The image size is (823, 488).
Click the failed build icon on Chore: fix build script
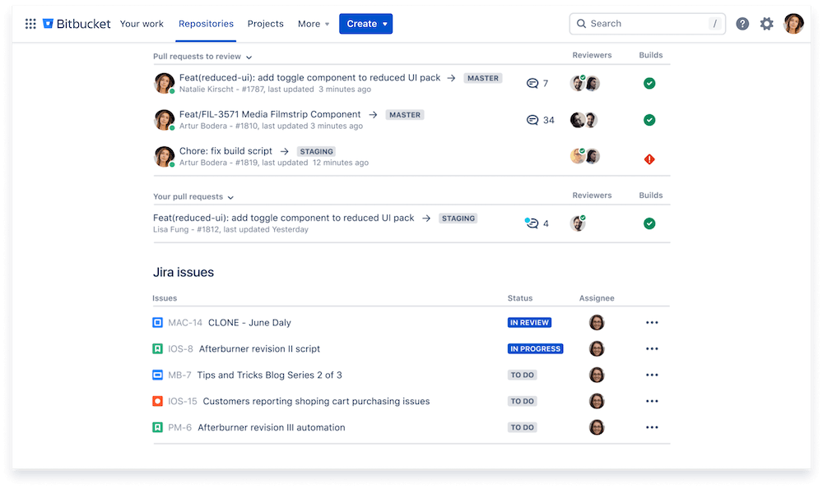point(649,159)
